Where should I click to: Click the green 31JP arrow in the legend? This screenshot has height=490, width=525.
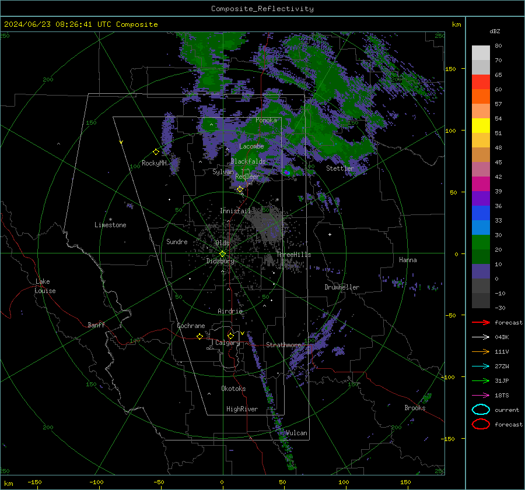(481, 380)
